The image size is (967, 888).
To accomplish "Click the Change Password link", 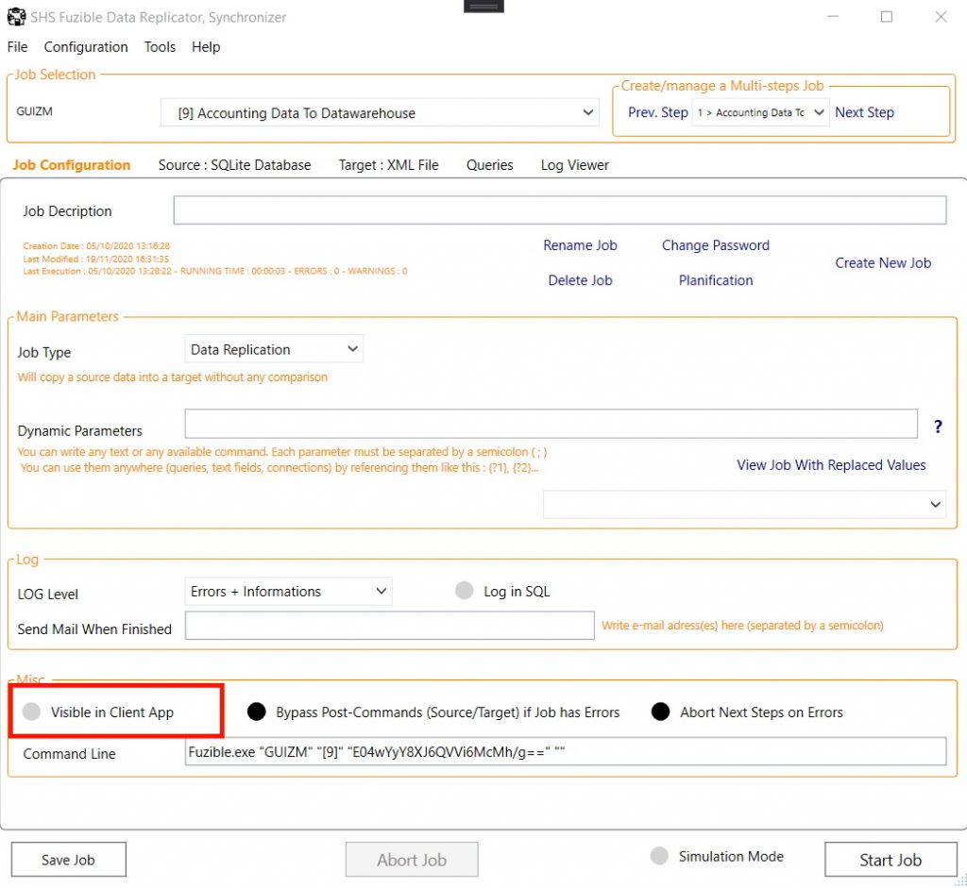I will pyautogui.click(x=716, y=245).
